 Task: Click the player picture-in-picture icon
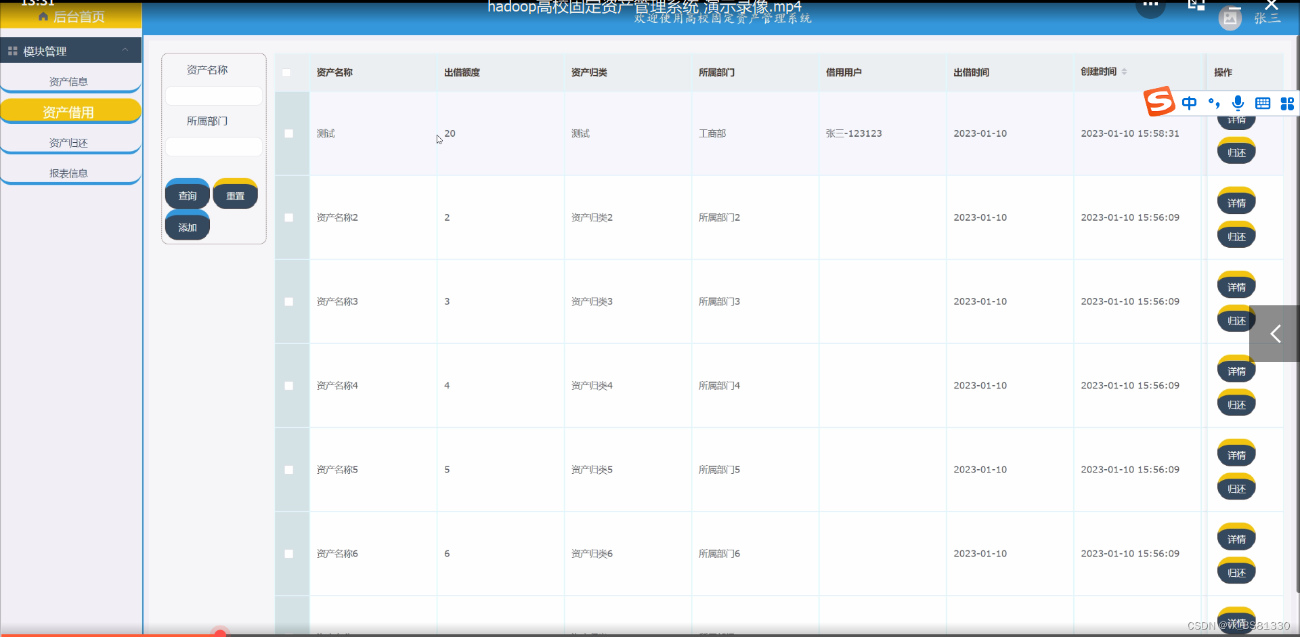[1196, 4]
